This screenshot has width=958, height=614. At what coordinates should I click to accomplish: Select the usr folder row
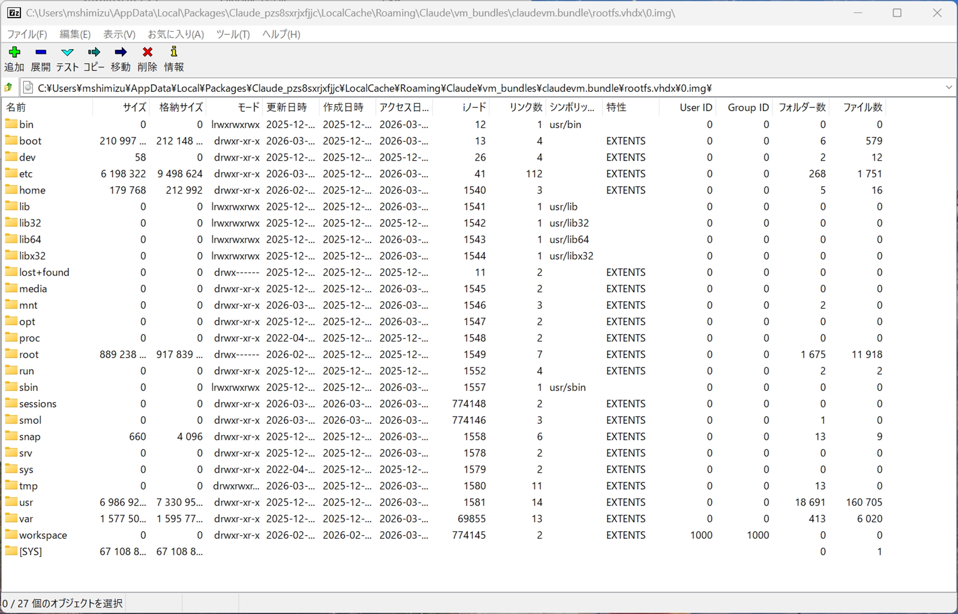pyautogui.click(x=26, y=502)
